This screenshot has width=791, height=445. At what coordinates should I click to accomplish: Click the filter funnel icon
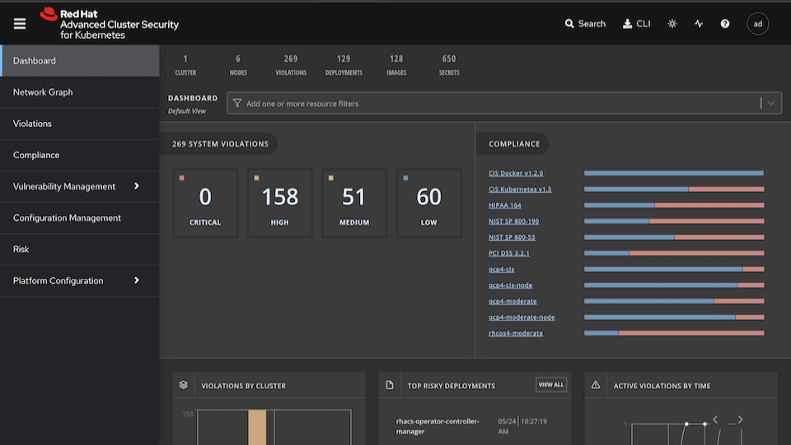[x=237, y=103]
